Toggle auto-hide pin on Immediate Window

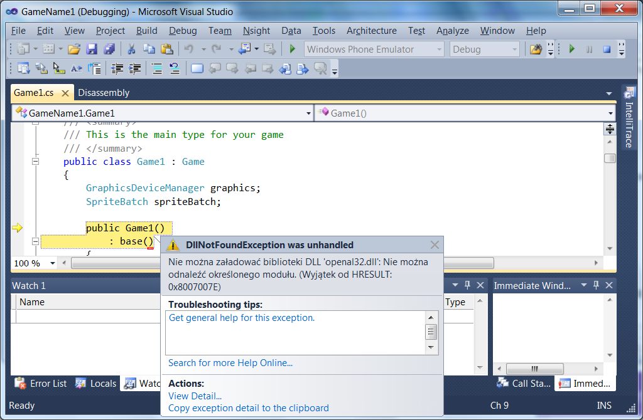click(596, 285)
